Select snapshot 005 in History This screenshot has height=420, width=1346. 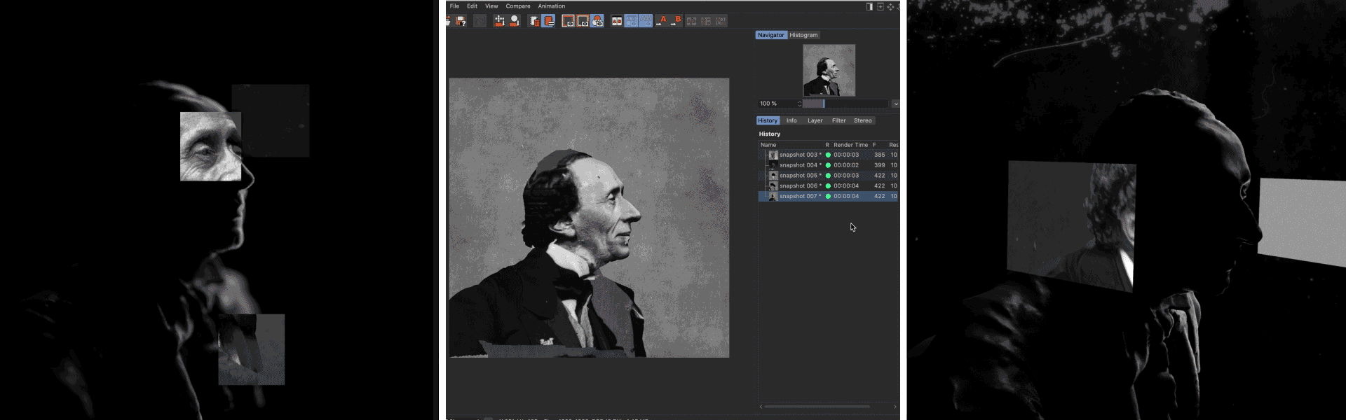coord(829,176)
